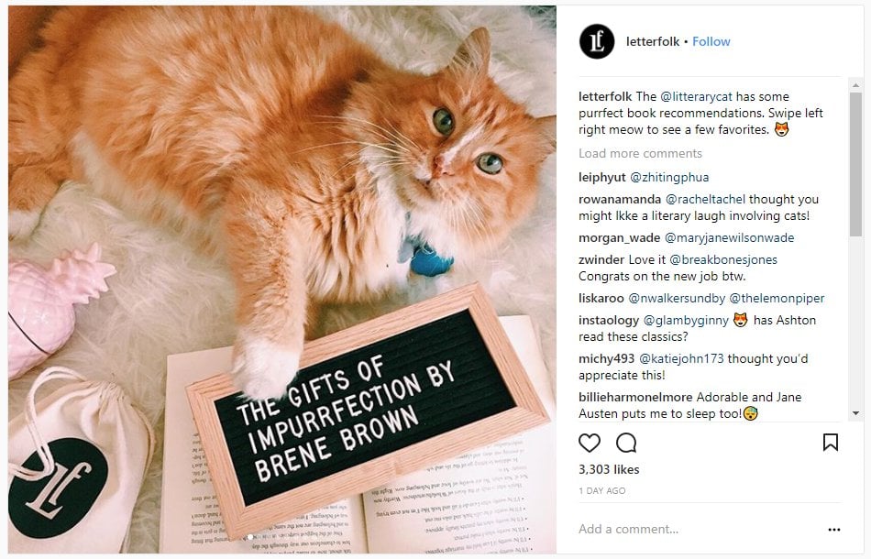The width and height of the screenshot is (871, 559).
Task: View the 3,303 likes list
Action: [x=609, y=469]
